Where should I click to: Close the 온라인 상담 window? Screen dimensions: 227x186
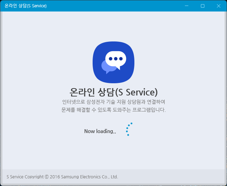click(x=218, y=6)
